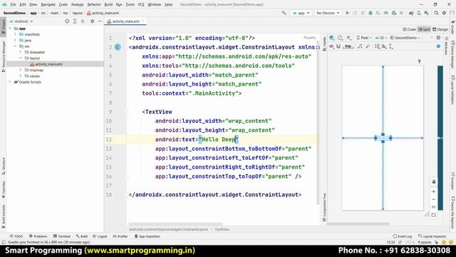Click TextView in the bottom breadcrumb
The image size is (456, 257).
point(222,229)
